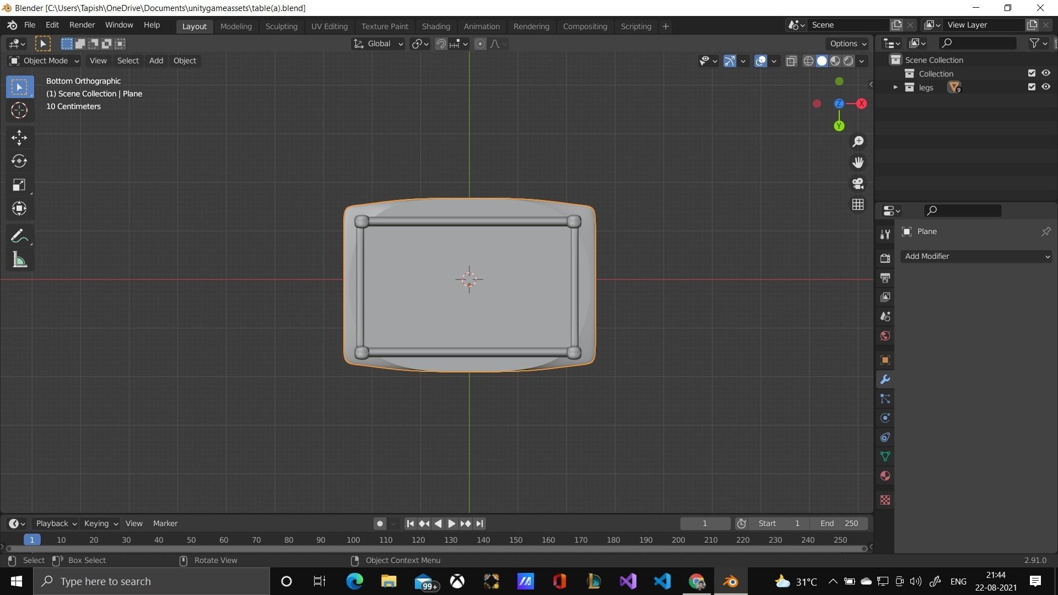Select the Select Box tool

pos(19,87)
